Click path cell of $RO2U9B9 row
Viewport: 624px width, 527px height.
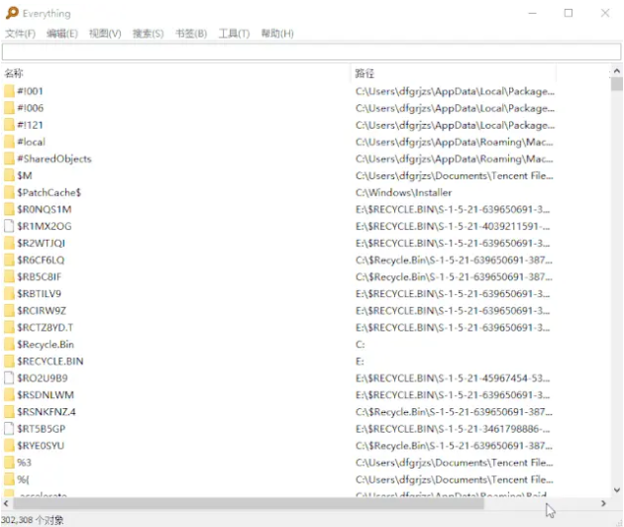(453, 378)
